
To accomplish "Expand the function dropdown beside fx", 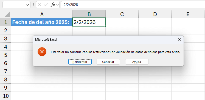I will pyautogui.click(x=57, y=5).
